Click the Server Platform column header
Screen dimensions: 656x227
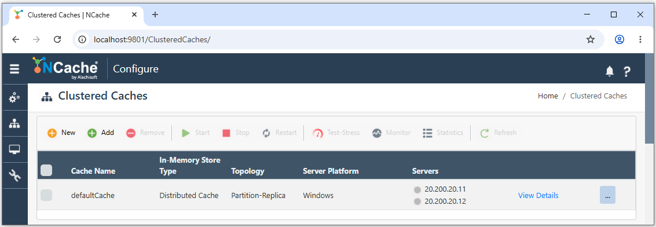tap(331, 171)
